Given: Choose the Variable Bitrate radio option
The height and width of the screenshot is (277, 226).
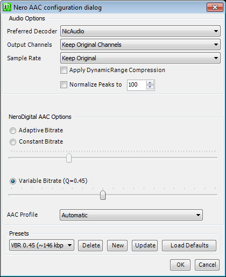Looking at the screenshot, I should [13, 181].
